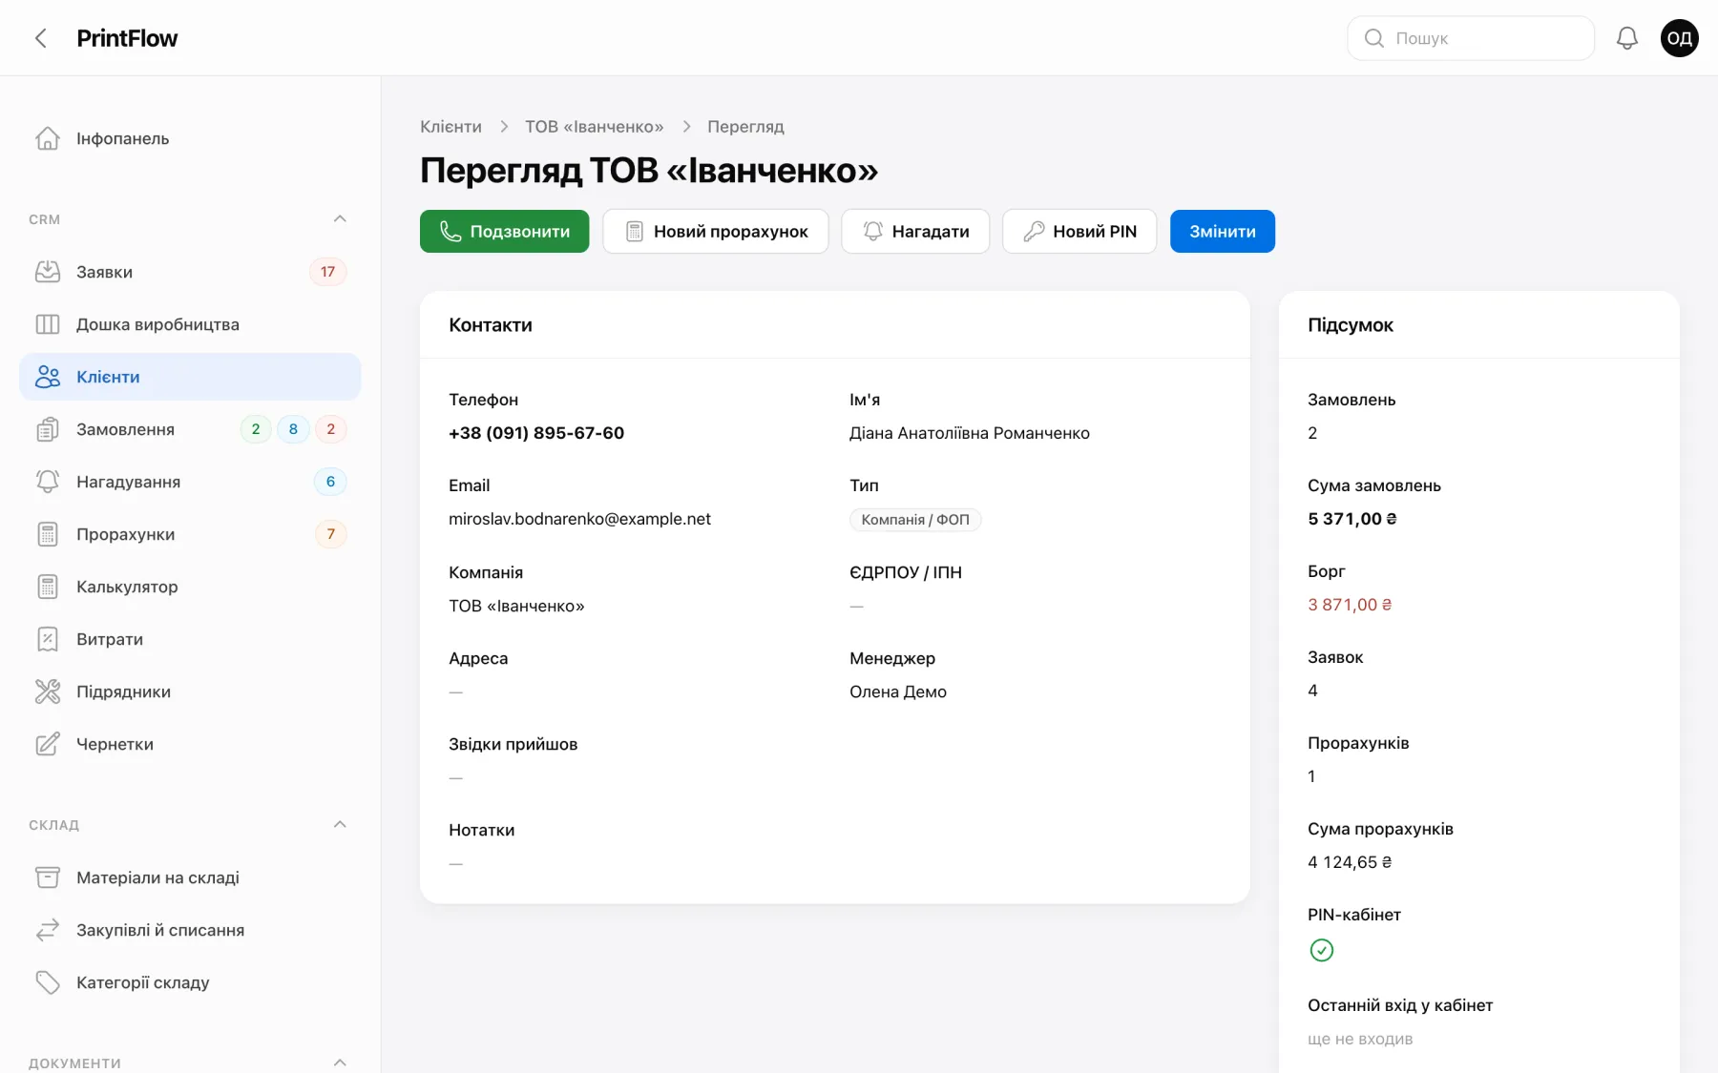The height and width of the screenshot is (1073, 1718).
Task: Create Новий прорахунок
Action: 715,231
